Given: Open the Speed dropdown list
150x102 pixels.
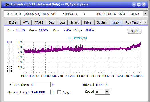Looking at the screenshot, I should [107, 92].
